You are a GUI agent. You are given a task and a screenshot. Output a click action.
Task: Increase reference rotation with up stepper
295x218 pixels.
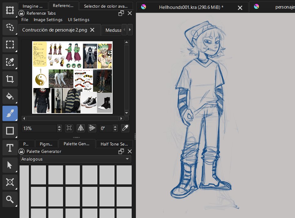coord(115,127)
